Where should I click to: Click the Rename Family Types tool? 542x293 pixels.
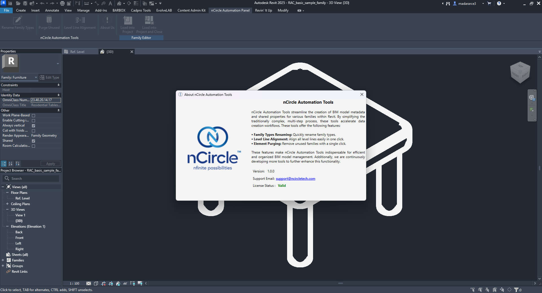(x=18, y=23)
